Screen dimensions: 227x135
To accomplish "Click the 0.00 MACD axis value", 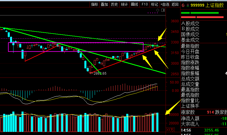I will (175, 91).
